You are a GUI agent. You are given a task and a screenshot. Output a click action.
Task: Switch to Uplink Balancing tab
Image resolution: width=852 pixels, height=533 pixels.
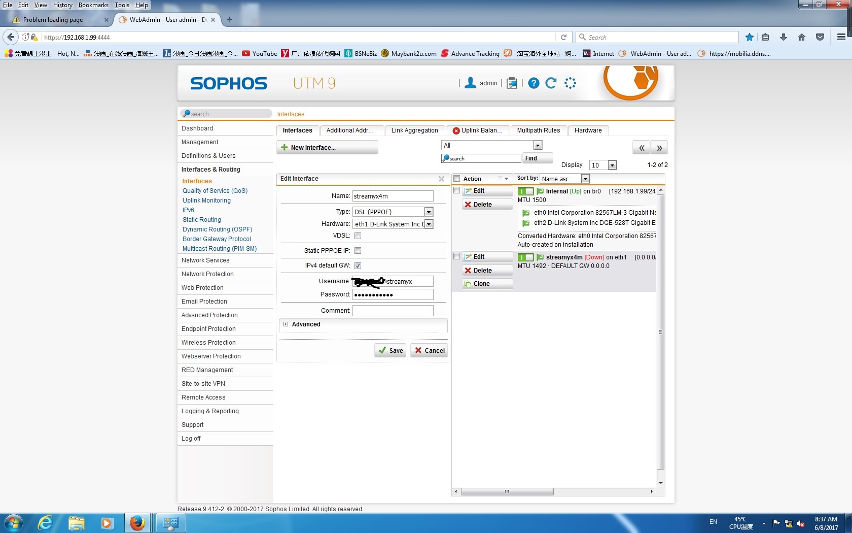[478, 130]
